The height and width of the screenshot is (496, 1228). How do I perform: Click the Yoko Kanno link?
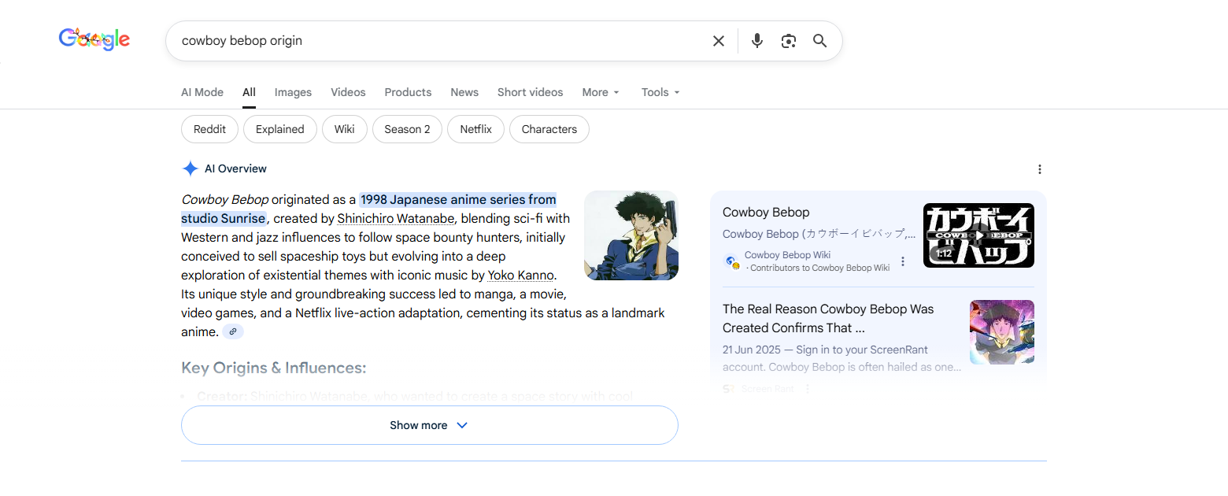point(521,275)
